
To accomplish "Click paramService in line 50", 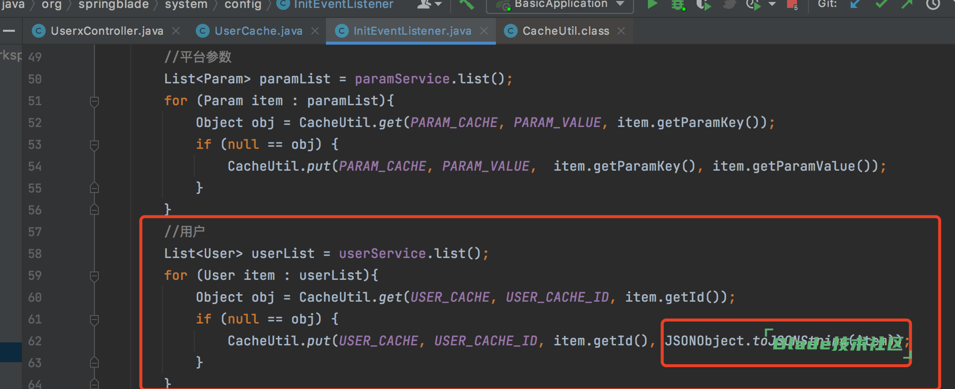I will click(x=402, y=79).
